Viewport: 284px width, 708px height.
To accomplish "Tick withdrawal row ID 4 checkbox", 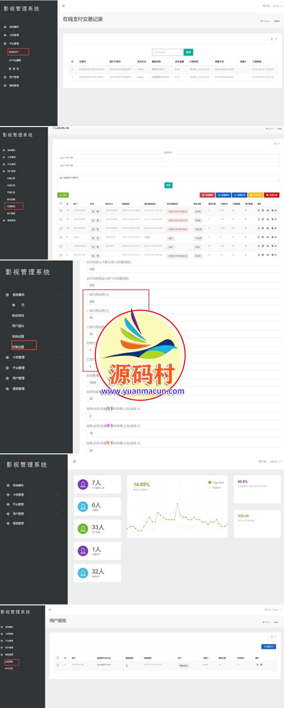I will pos(58,665).
